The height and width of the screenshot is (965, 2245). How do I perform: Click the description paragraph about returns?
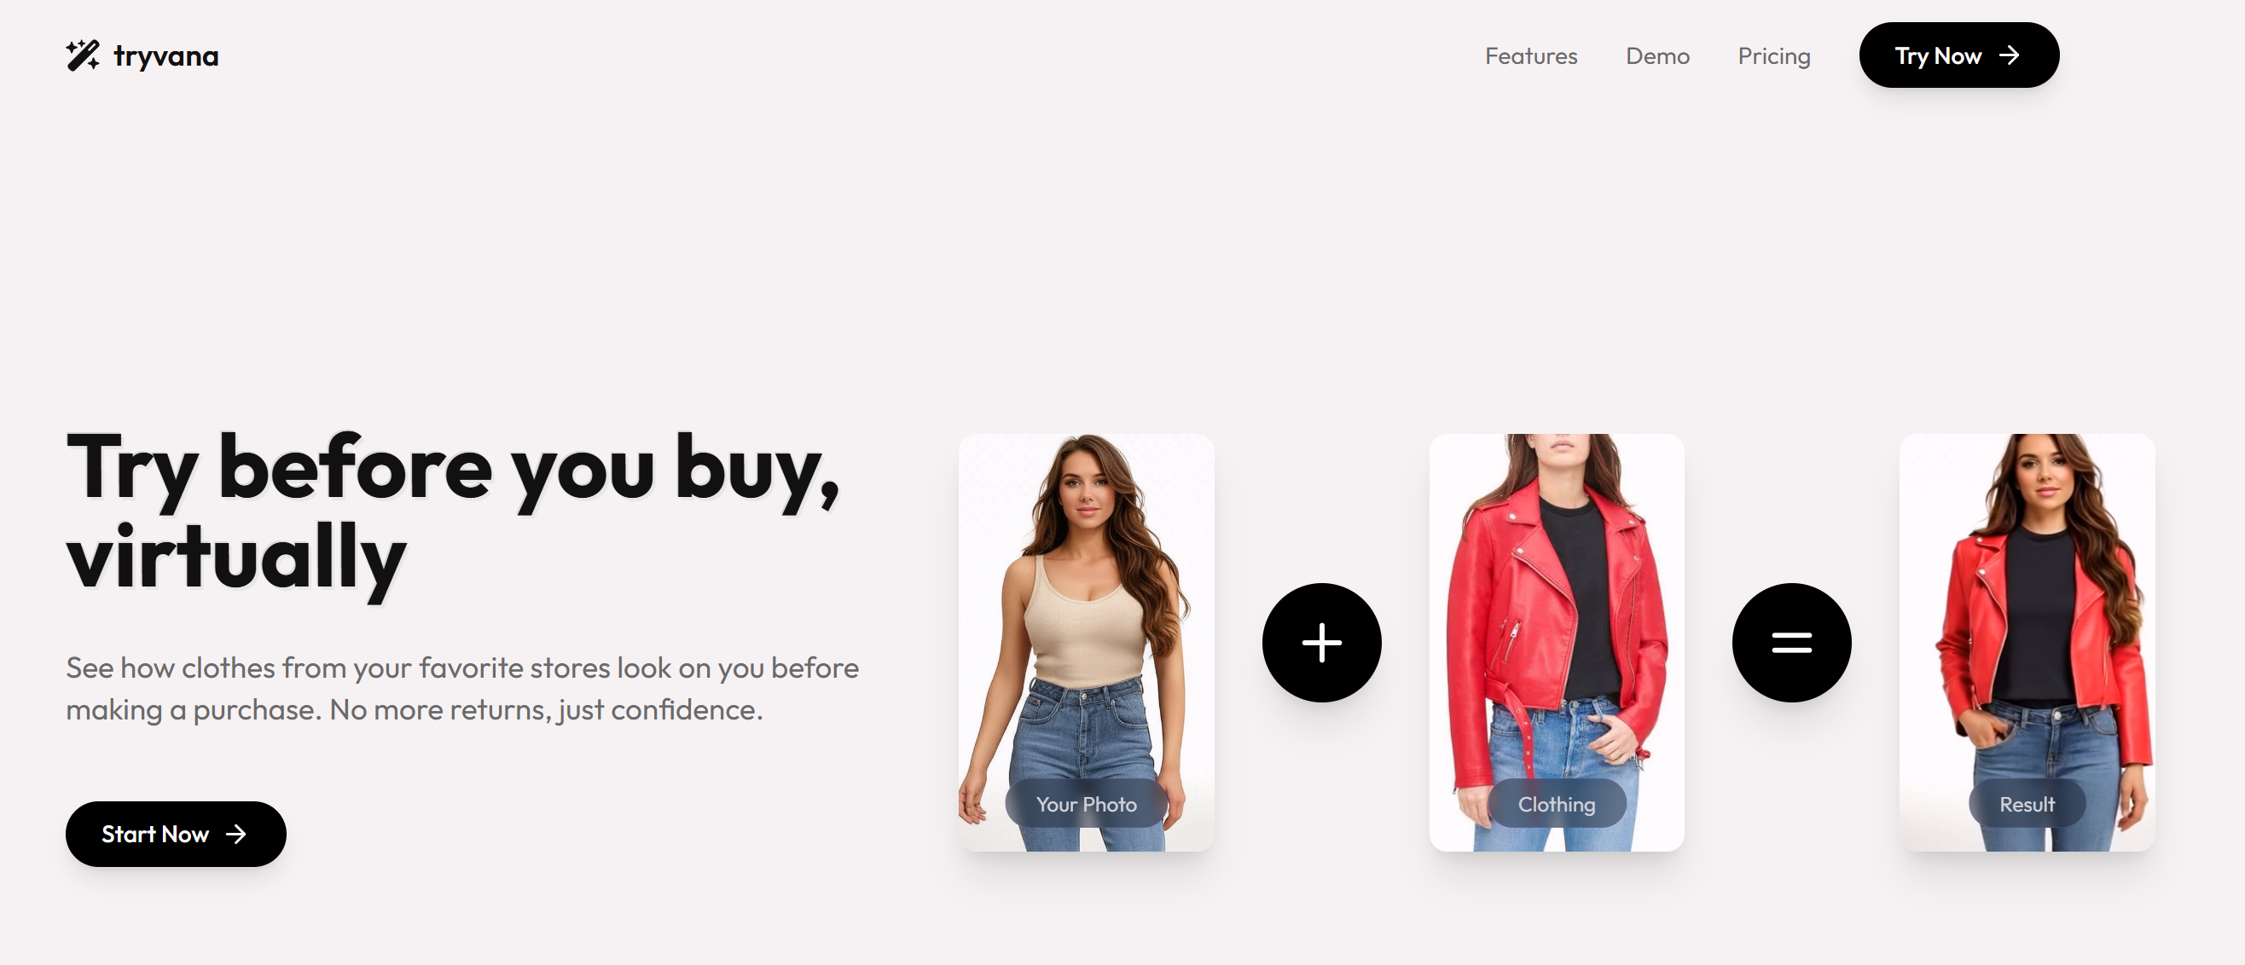(462, 689)
